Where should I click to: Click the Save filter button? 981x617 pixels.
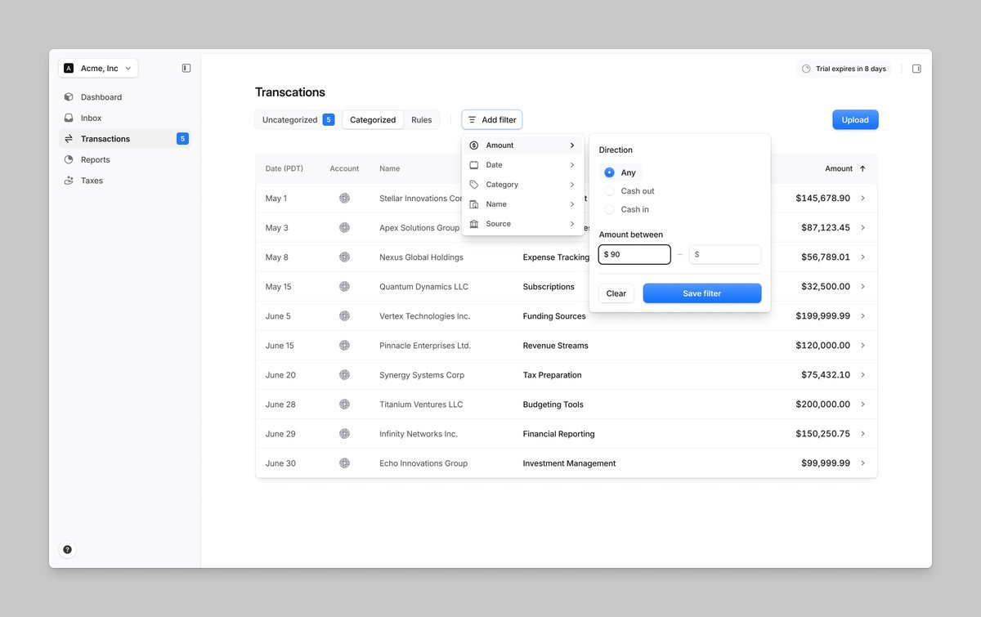702,293
